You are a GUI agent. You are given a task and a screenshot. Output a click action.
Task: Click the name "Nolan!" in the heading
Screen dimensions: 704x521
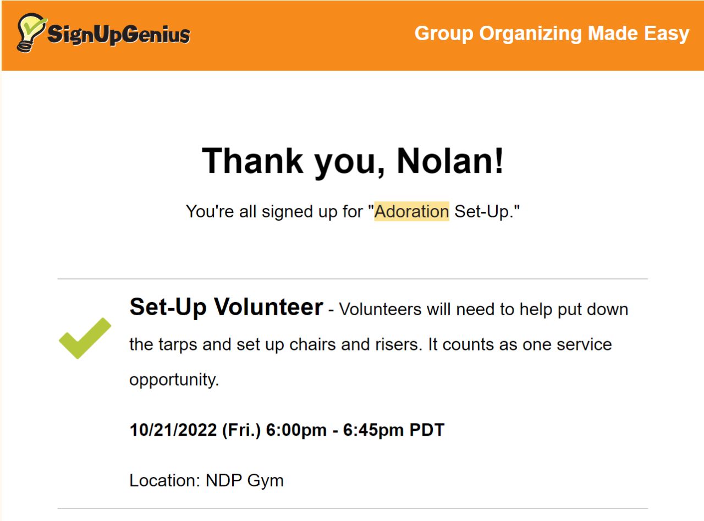pyautogui.click(x=450, y=161)
